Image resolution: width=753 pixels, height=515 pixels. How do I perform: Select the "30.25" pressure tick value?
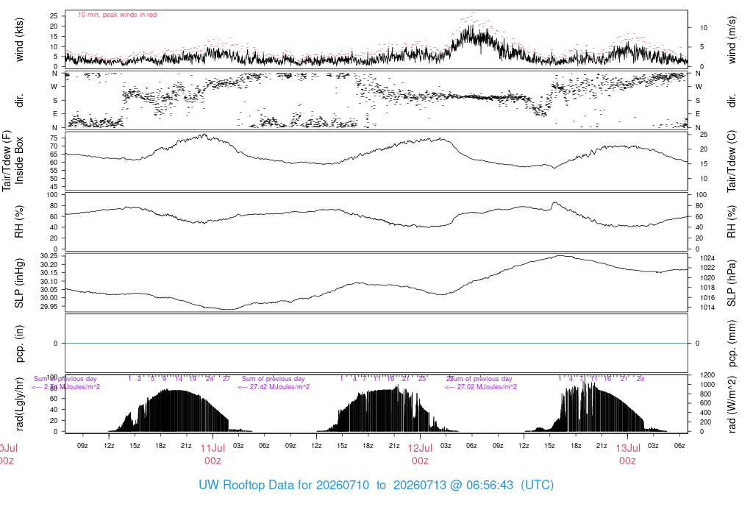click(49, 255)
